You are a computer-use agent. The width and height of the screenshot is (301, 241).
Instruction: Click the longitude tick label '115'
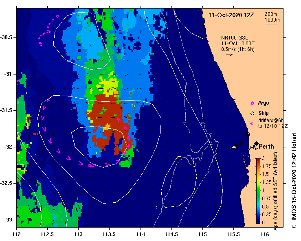pyautogui.click(x=202, y=234)
